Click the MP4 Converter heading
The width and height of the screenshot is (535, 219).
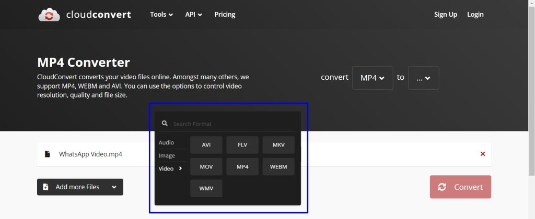point(84,63)
